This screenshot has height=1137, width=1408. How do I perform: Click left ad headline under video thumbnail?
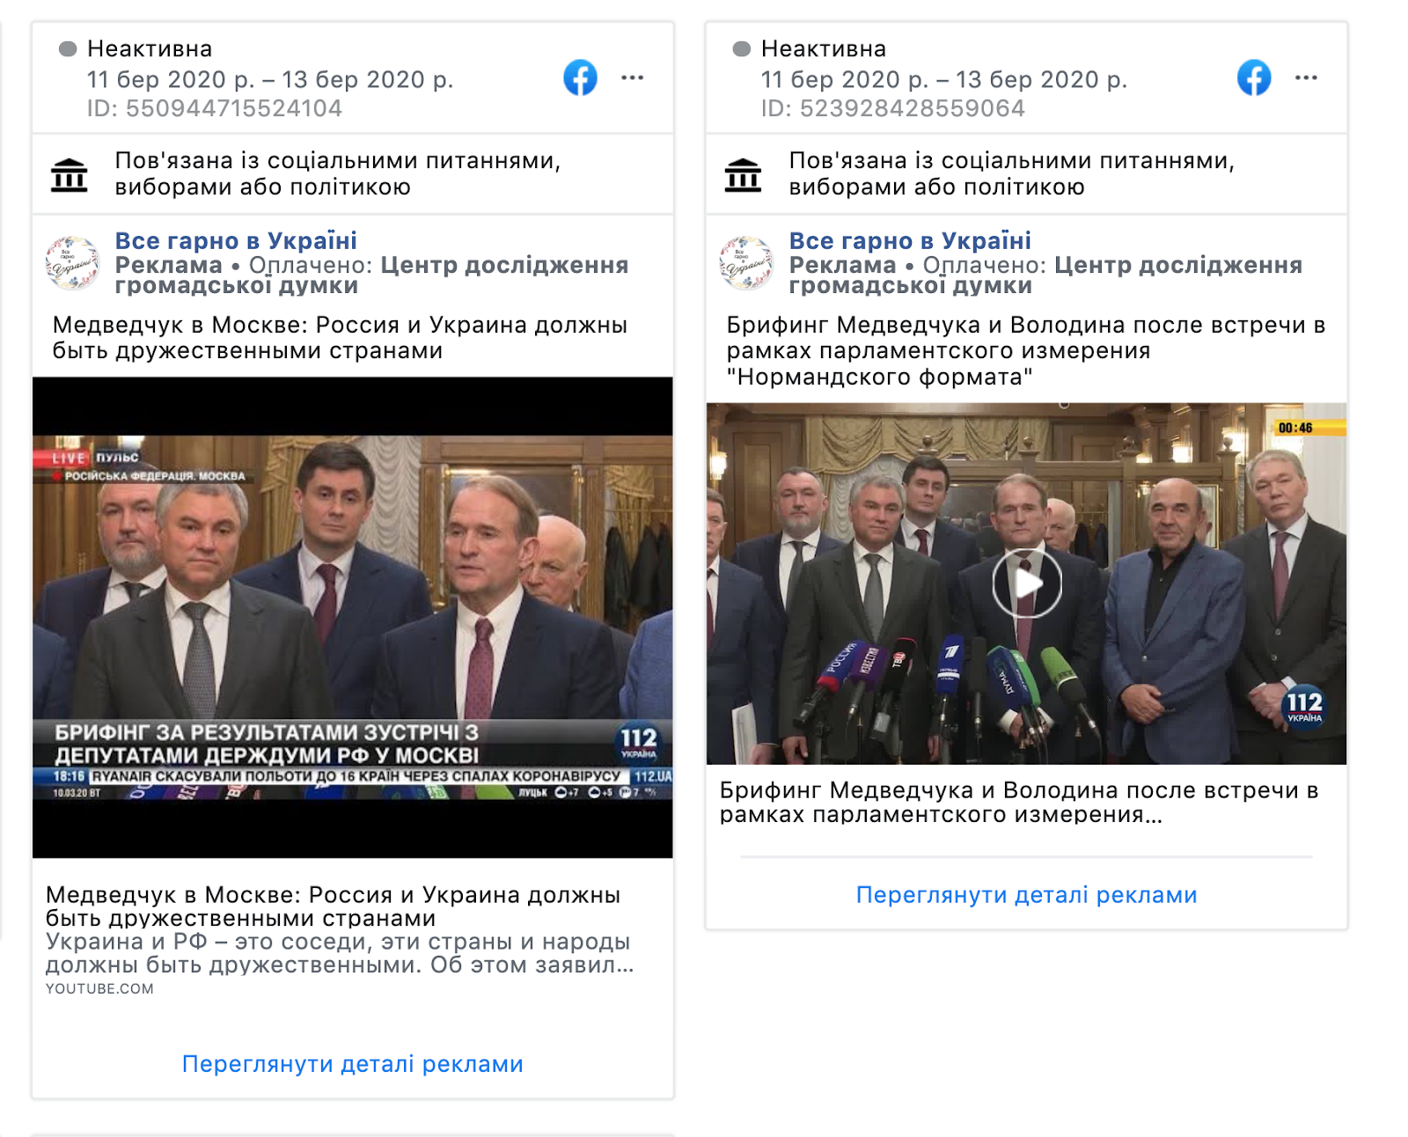(x=333, y=906)
